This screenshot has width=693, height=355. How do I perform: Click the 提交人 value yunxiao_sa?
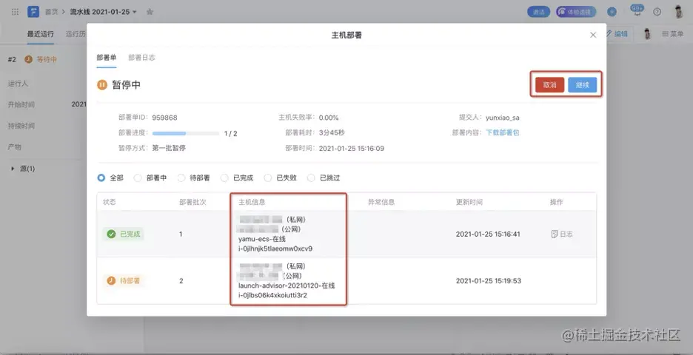tap(503, 118)
